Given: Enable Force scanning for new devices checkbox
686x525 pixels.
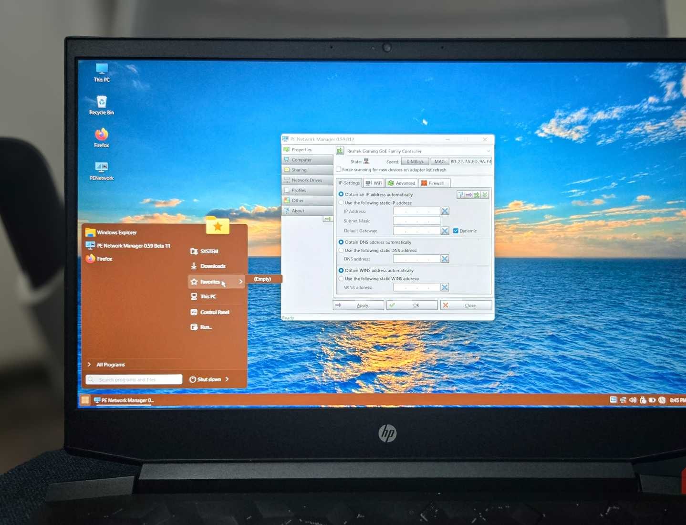Looking at the screenshot, I should pos(339,169).
